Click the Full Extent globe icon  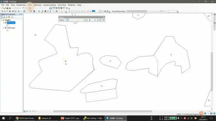[10, 11]
